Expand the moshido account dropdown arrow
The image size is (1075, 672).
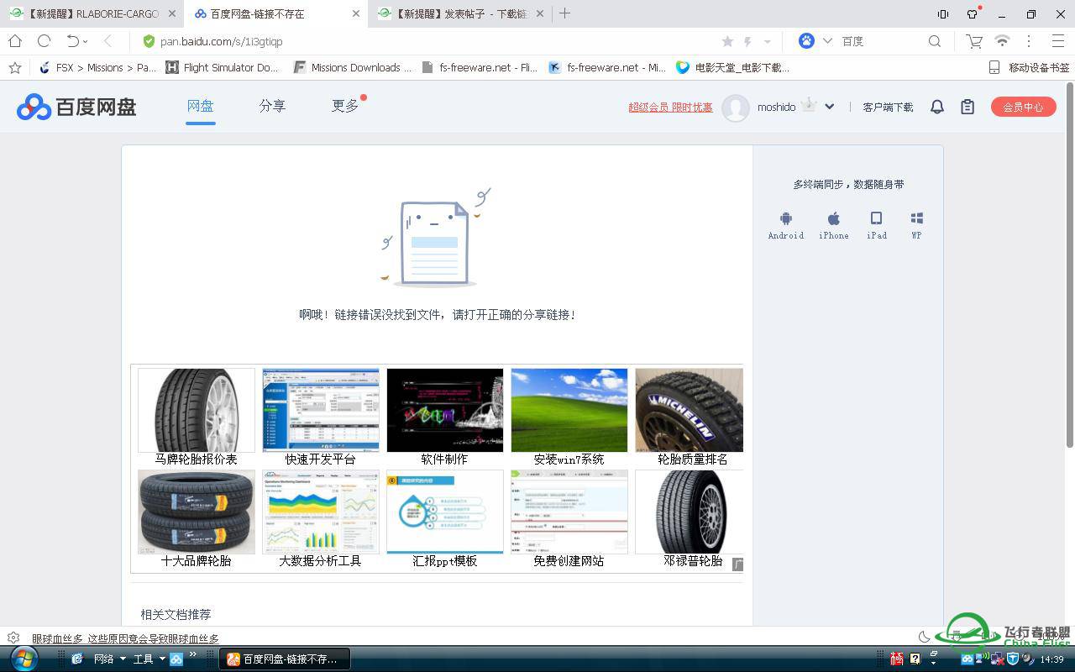click(x=830, y=107)
